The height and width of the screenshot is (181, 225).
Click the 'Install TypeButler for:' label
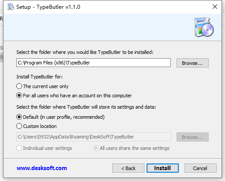(40, 77)
